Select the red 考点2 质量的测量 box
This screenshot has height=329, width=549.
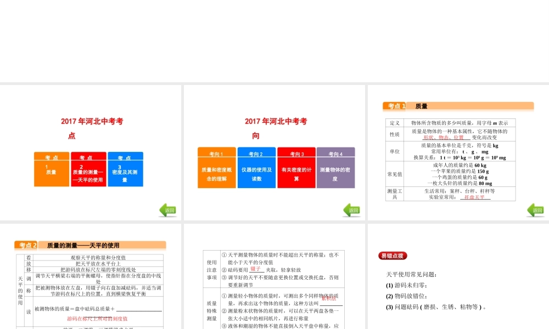[88, 169]
